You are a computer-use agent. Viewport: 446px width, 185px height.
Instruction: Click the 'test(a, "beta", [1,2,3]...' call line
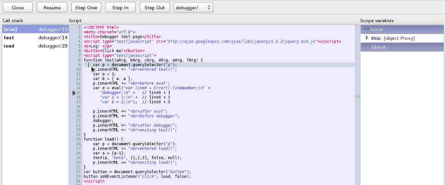(x=137, y=158)
